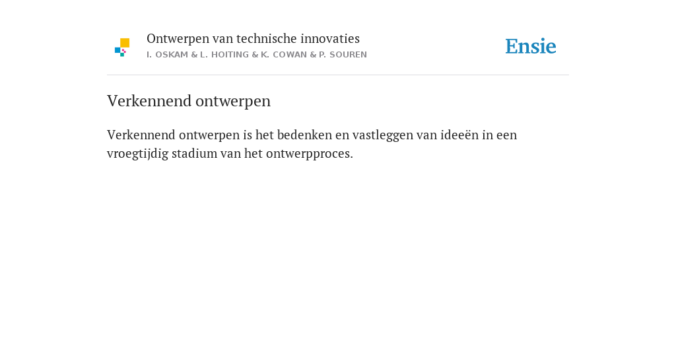The image size is (676, 338).
Task: Click the teal square in the logo
Action: coord(122,55)
